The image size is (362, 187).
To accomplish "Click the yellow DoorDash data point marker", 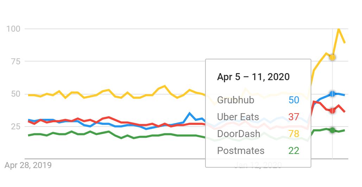I will coord(332,57).
